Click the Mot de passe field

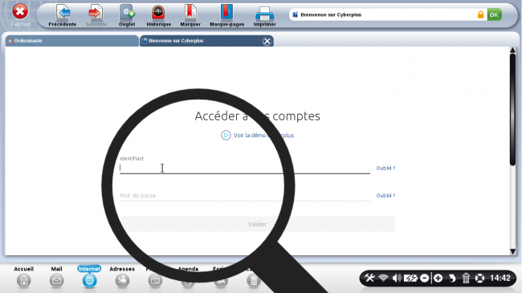[245, 195]
